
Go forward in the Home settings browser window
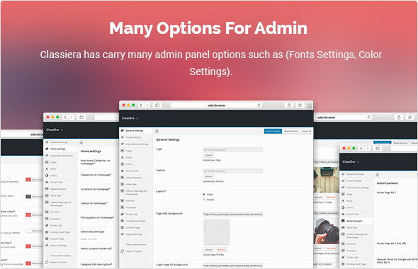click(x=72, y=118)
